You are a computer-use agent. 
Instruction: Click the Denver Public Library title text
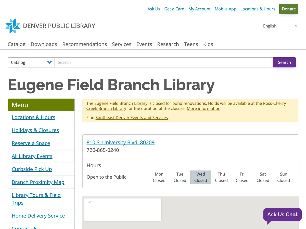[x=59, y=26]
